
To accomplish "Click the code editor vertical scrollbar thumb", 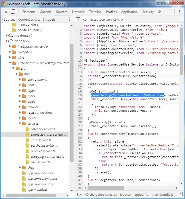I will (182, 51).
